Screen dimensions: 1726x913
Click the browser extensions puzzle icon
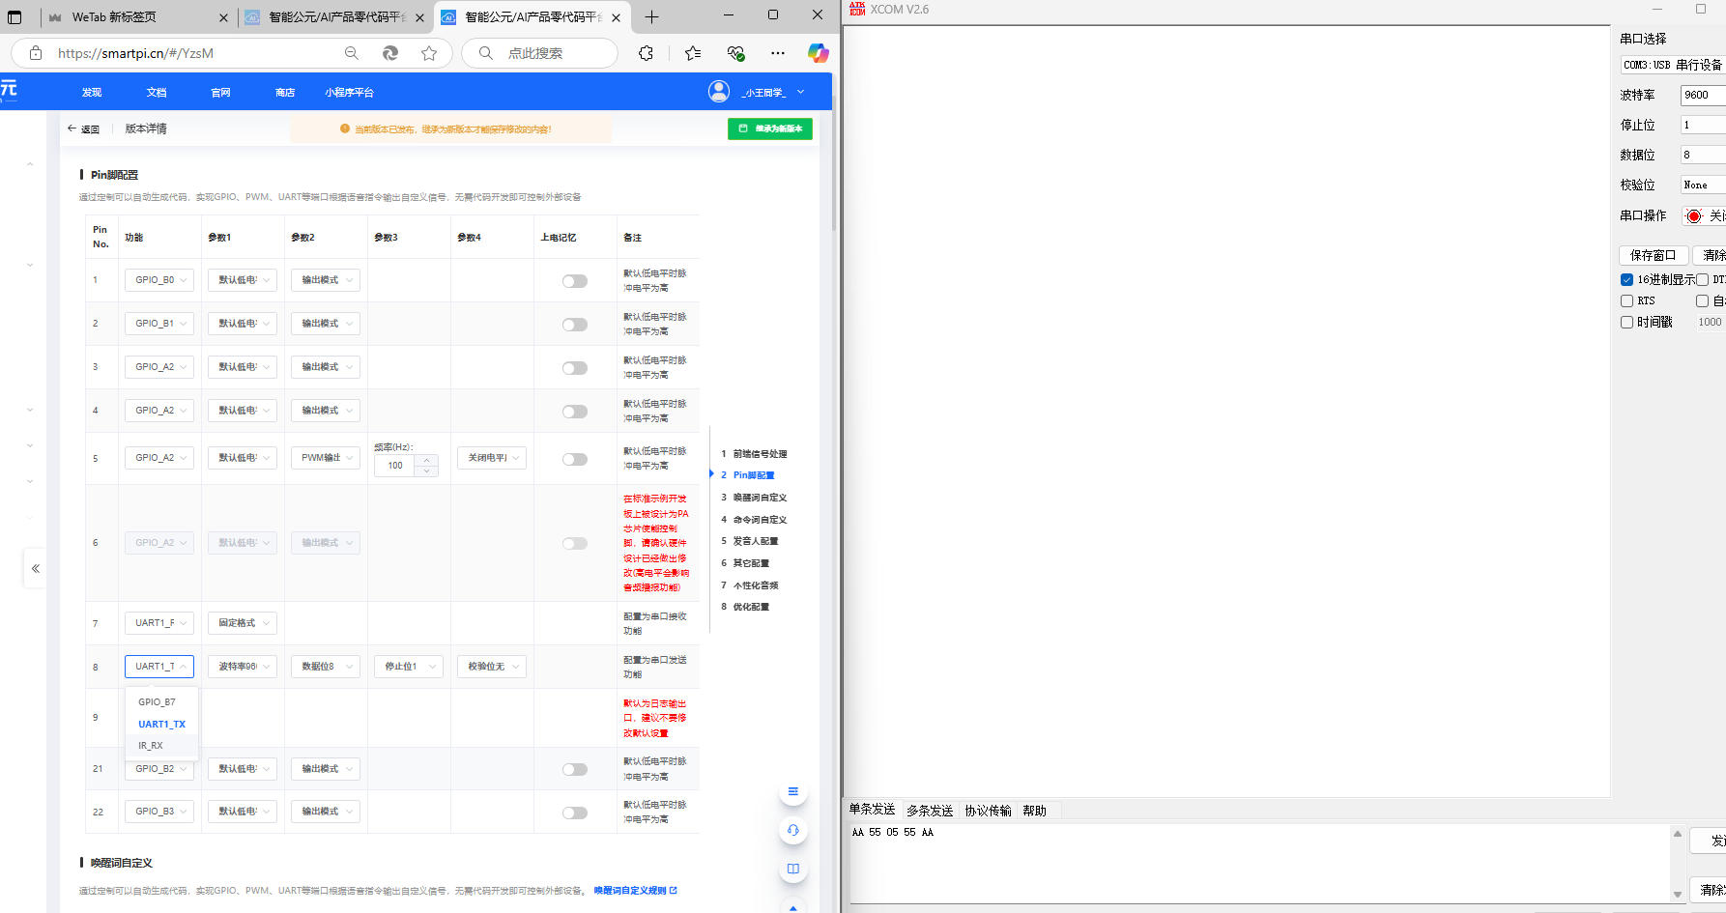tap(646, 53)
